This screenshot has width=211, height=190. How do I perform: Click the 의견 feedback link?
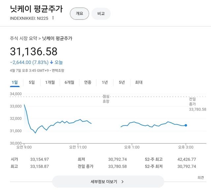pyautogui.click(x=201, y=177)
